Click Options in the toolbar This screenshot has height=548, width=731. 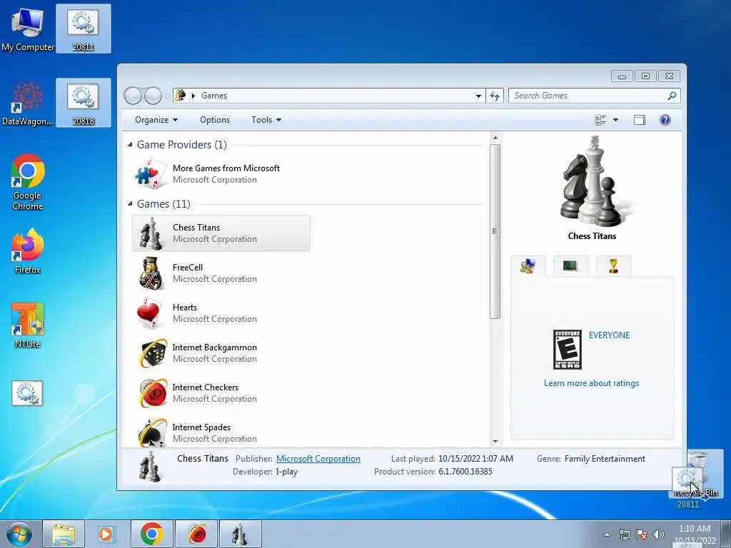click(x=215, y=120)
